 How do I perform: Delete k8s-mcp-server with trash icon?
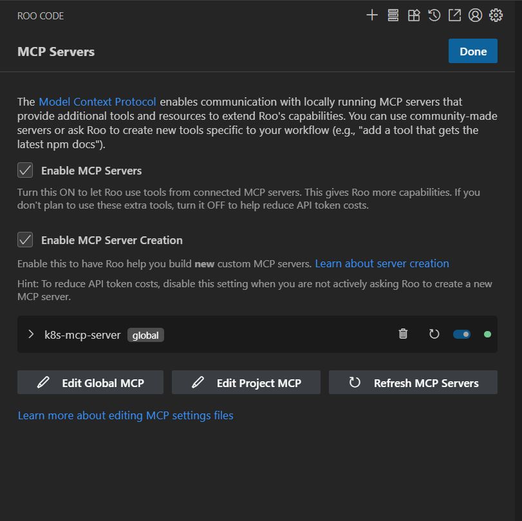[404, 334]
